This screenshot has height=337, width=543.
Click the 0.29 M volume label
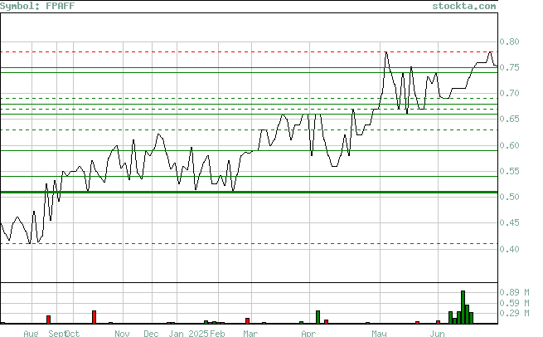tap(514, 313)
